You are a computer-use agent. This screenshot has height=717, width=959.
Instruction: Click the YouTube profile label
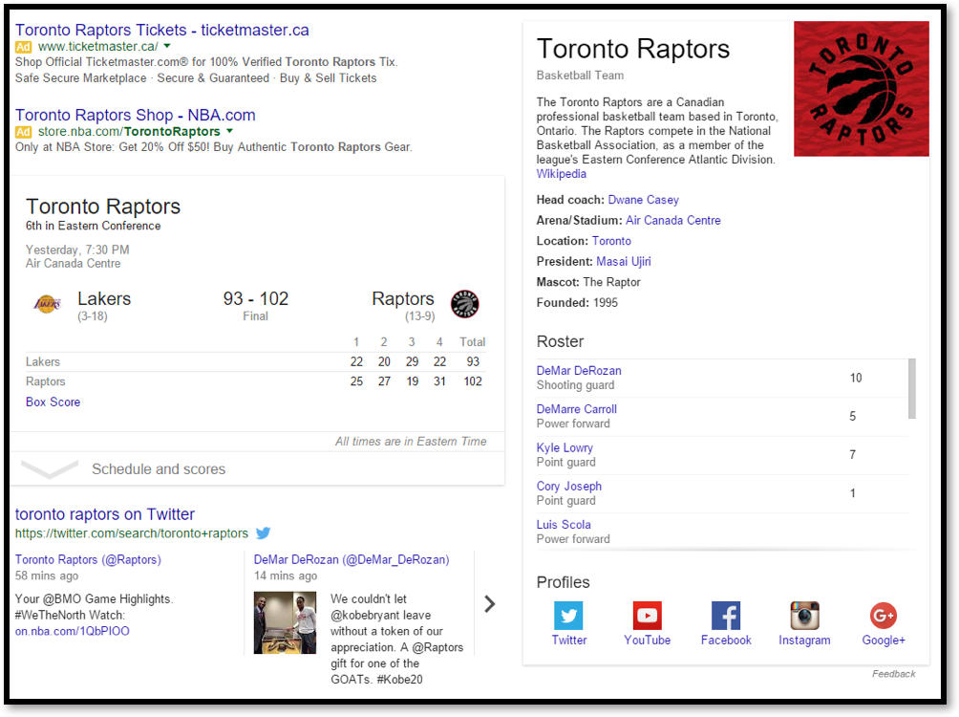[647, 640]
